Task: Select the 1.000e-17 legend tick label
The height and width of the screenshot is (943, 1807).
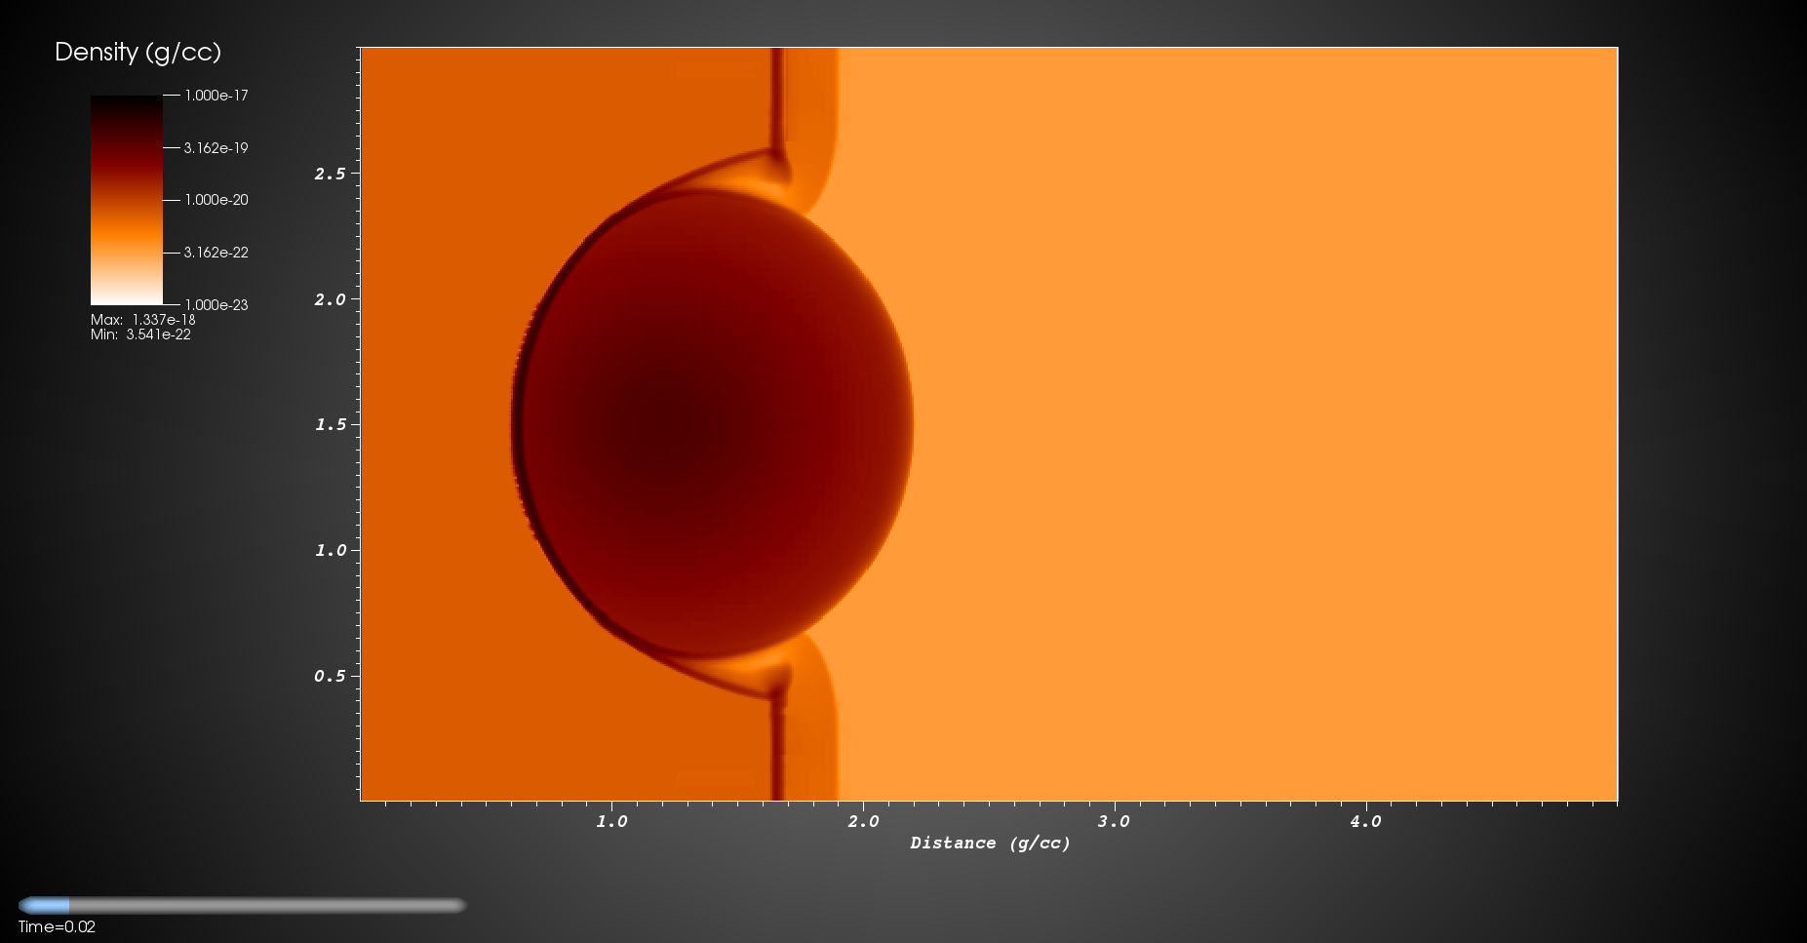Action: coord(216,96)
